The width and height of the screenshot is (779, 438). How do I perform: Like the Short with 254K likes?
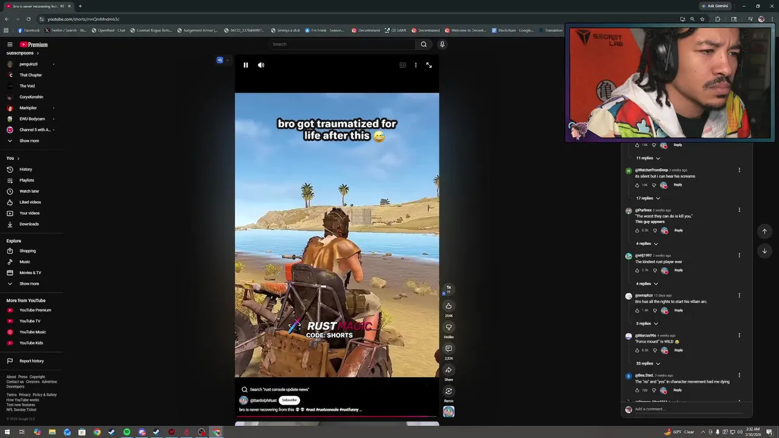point(449,306)
